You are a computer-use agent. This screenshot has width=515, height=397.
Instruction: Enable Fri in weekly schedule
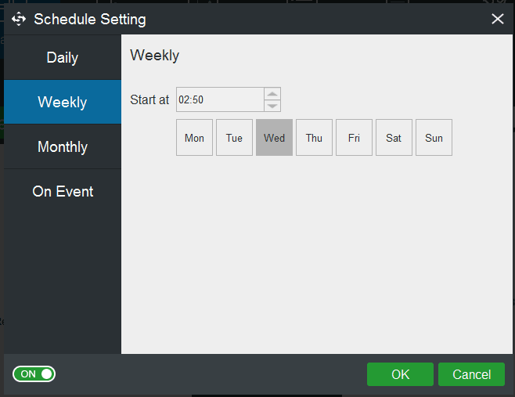355,138
